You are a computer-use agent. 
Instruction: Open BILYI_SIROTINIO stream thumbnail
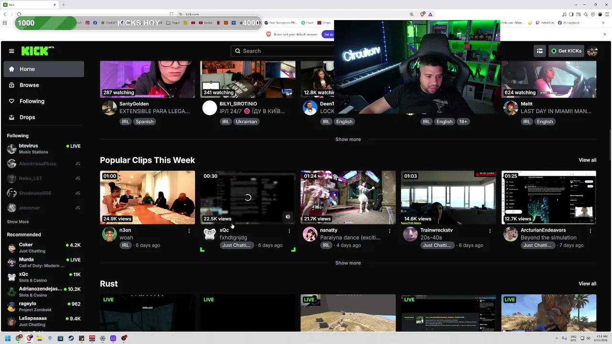coord(248,79)
